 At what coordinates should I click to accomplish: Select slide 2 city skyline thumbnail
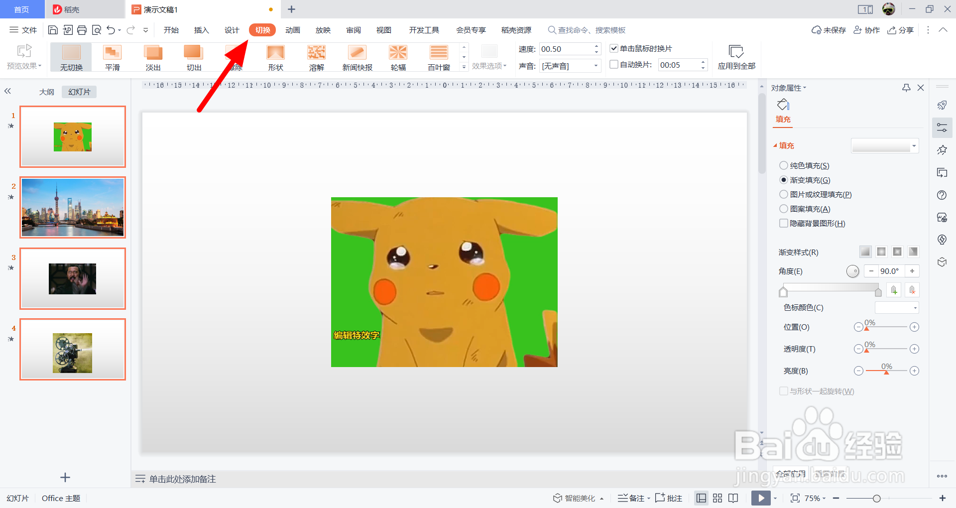click(73, 207)
